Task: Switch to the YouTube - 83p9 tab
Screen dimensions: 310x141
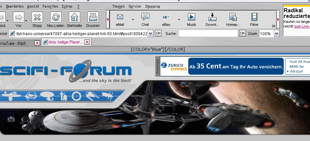Action: coord(17,43)
